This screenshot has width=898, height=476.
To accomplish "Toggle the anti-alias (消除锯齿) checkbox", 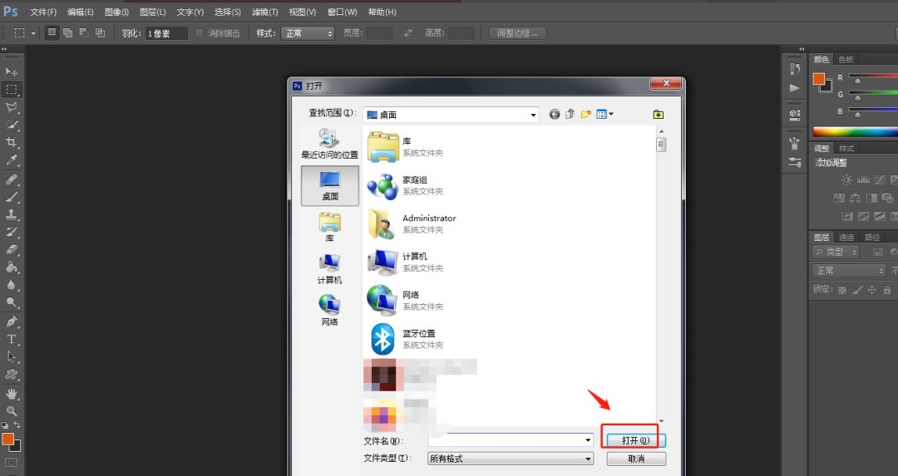I will [x=200, y=33].
